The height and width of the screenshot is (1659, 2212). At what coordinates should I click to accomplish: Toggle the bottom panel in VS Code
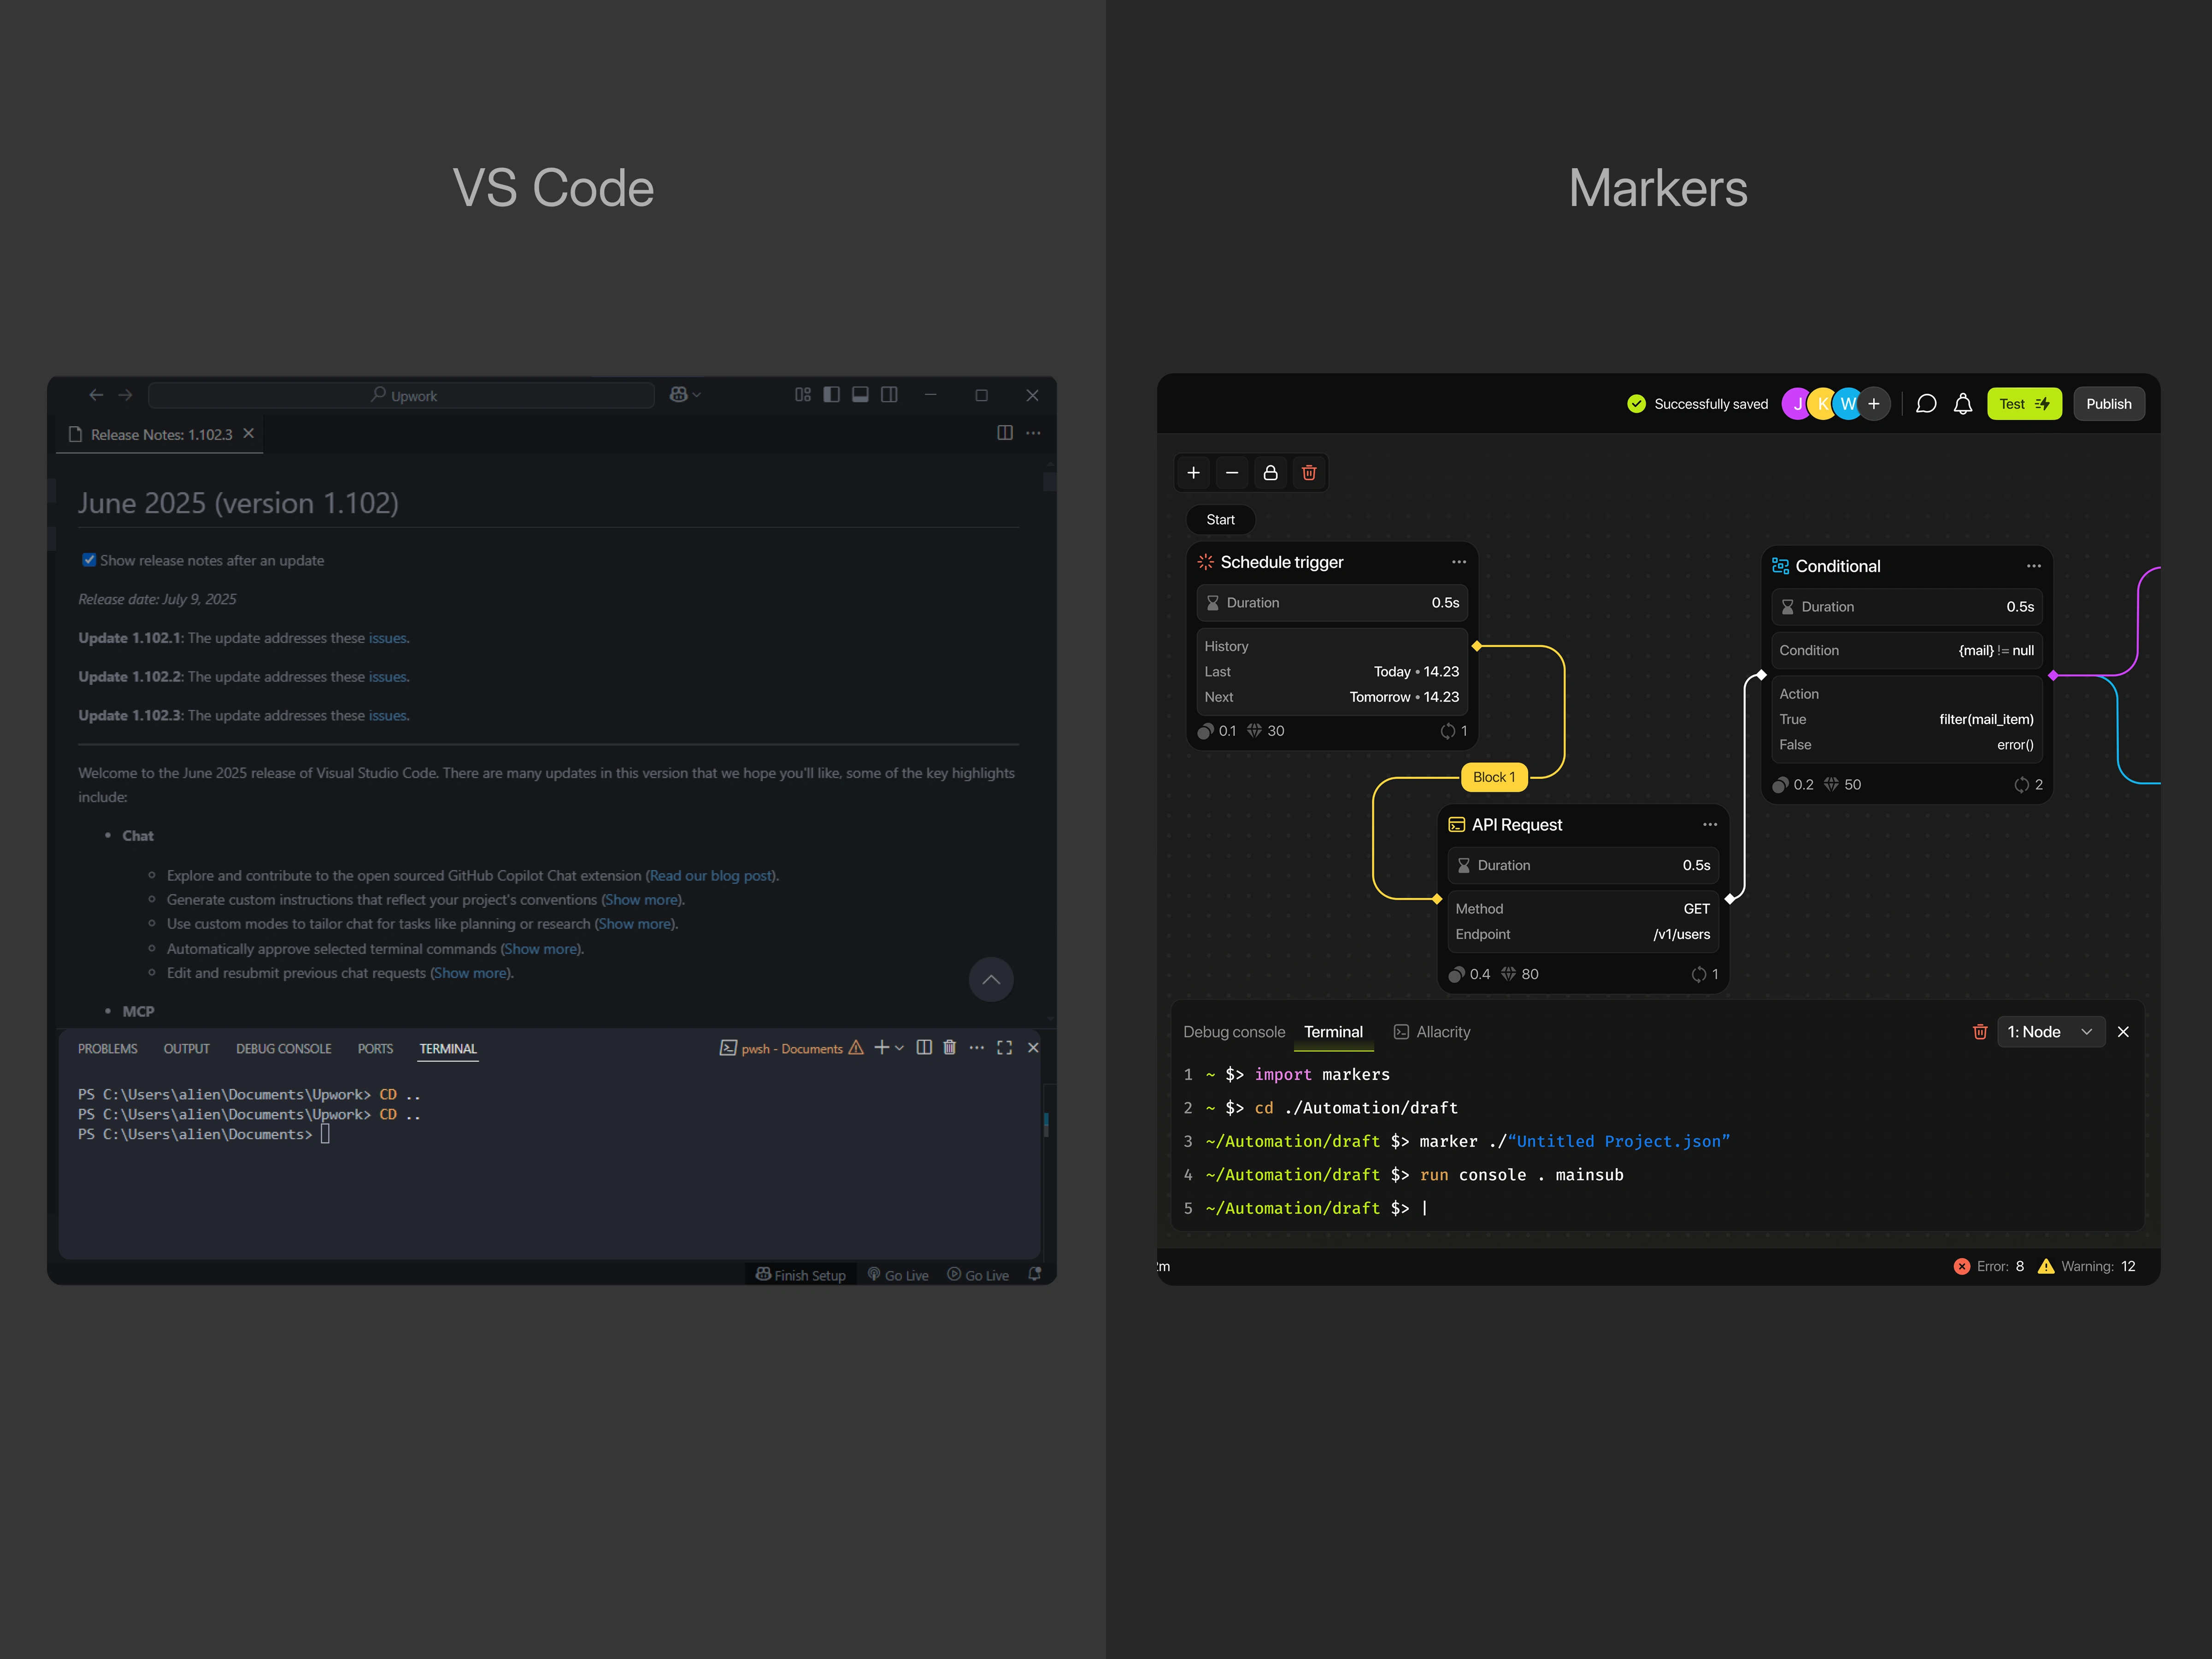click(860, 395)
